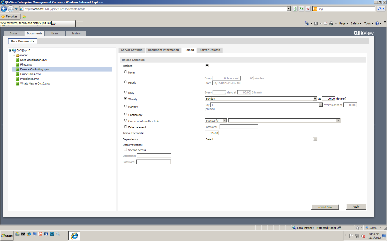Select the Weekly schedule radio button
The image size is (387, 241).
click(x=126, y=98)
